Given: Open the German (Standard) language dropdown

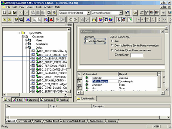Looking at the screenshot, I should pyautogui.click(x=121, y=13).
